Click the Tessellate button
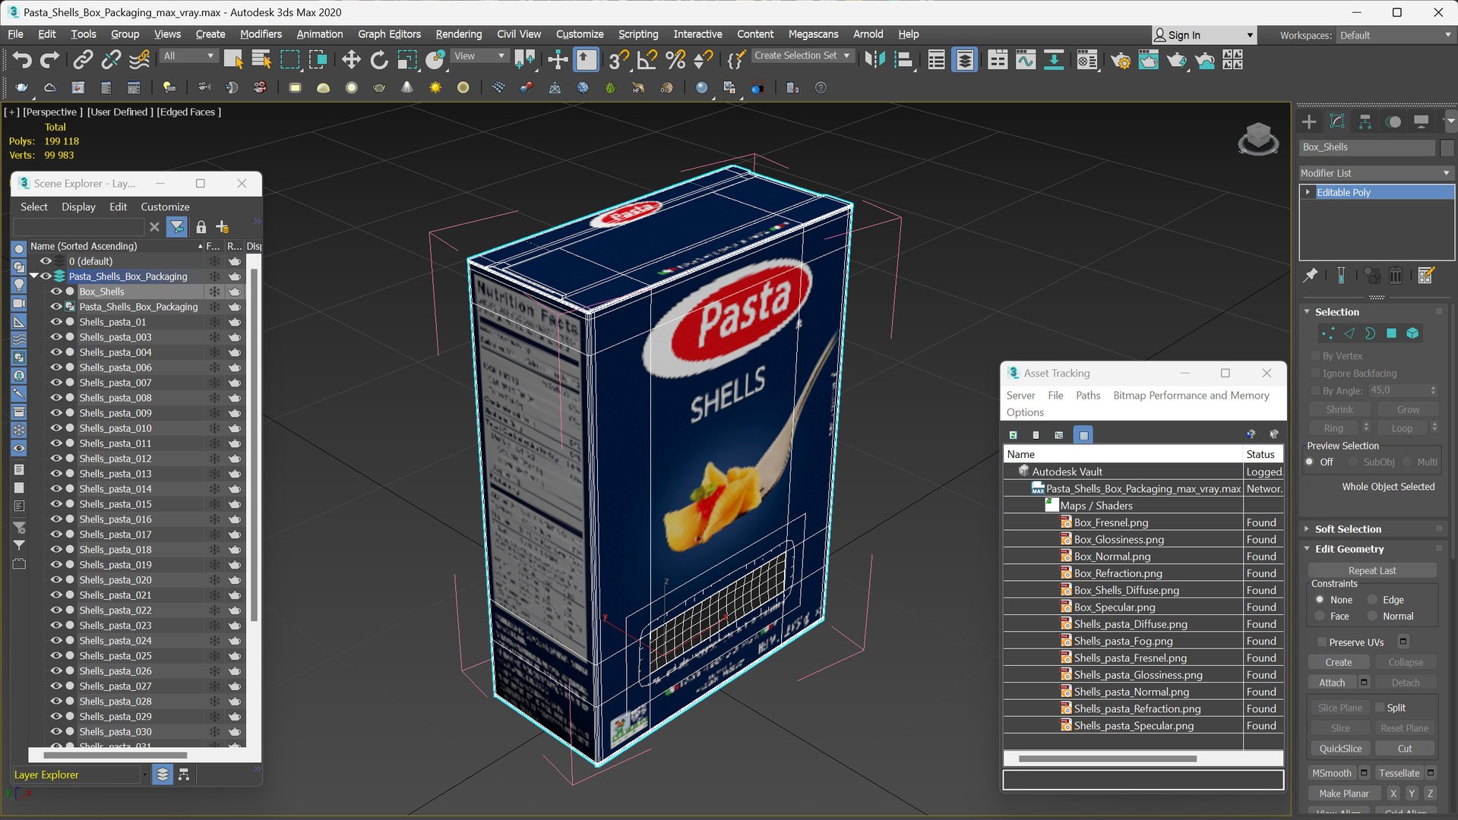This screenshot has height=820, width=1458. (1399, 773)
